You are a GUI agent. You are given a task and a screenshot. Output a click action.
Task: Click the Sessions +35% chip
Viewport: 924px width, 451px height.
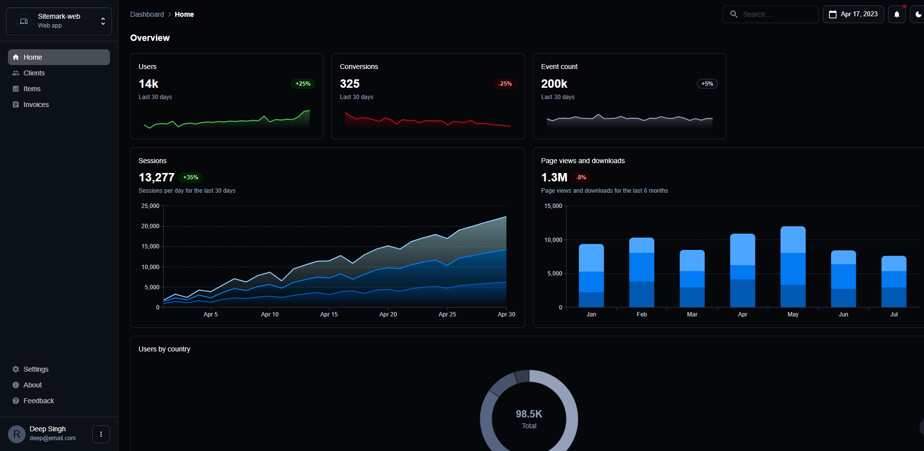click(x=191, y=177)
